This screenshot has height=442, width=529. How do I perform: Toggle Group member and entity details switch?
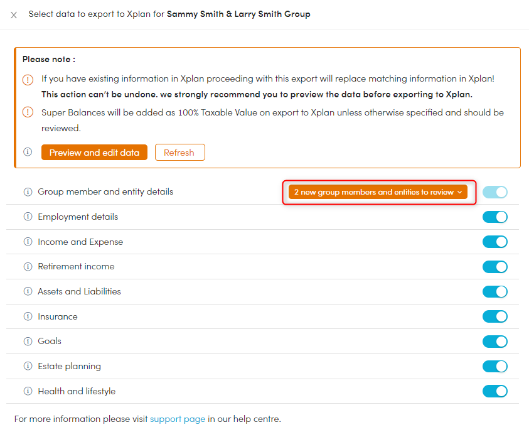(494, 192)
